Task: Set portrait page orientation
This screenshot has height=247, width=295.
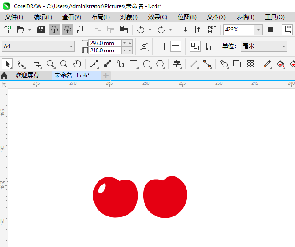Action: click(162, 46)
